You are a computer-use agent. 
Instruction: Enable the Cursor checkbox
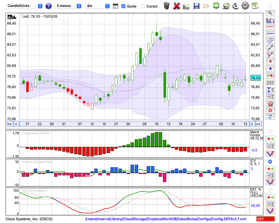click(x=143, y=6)
